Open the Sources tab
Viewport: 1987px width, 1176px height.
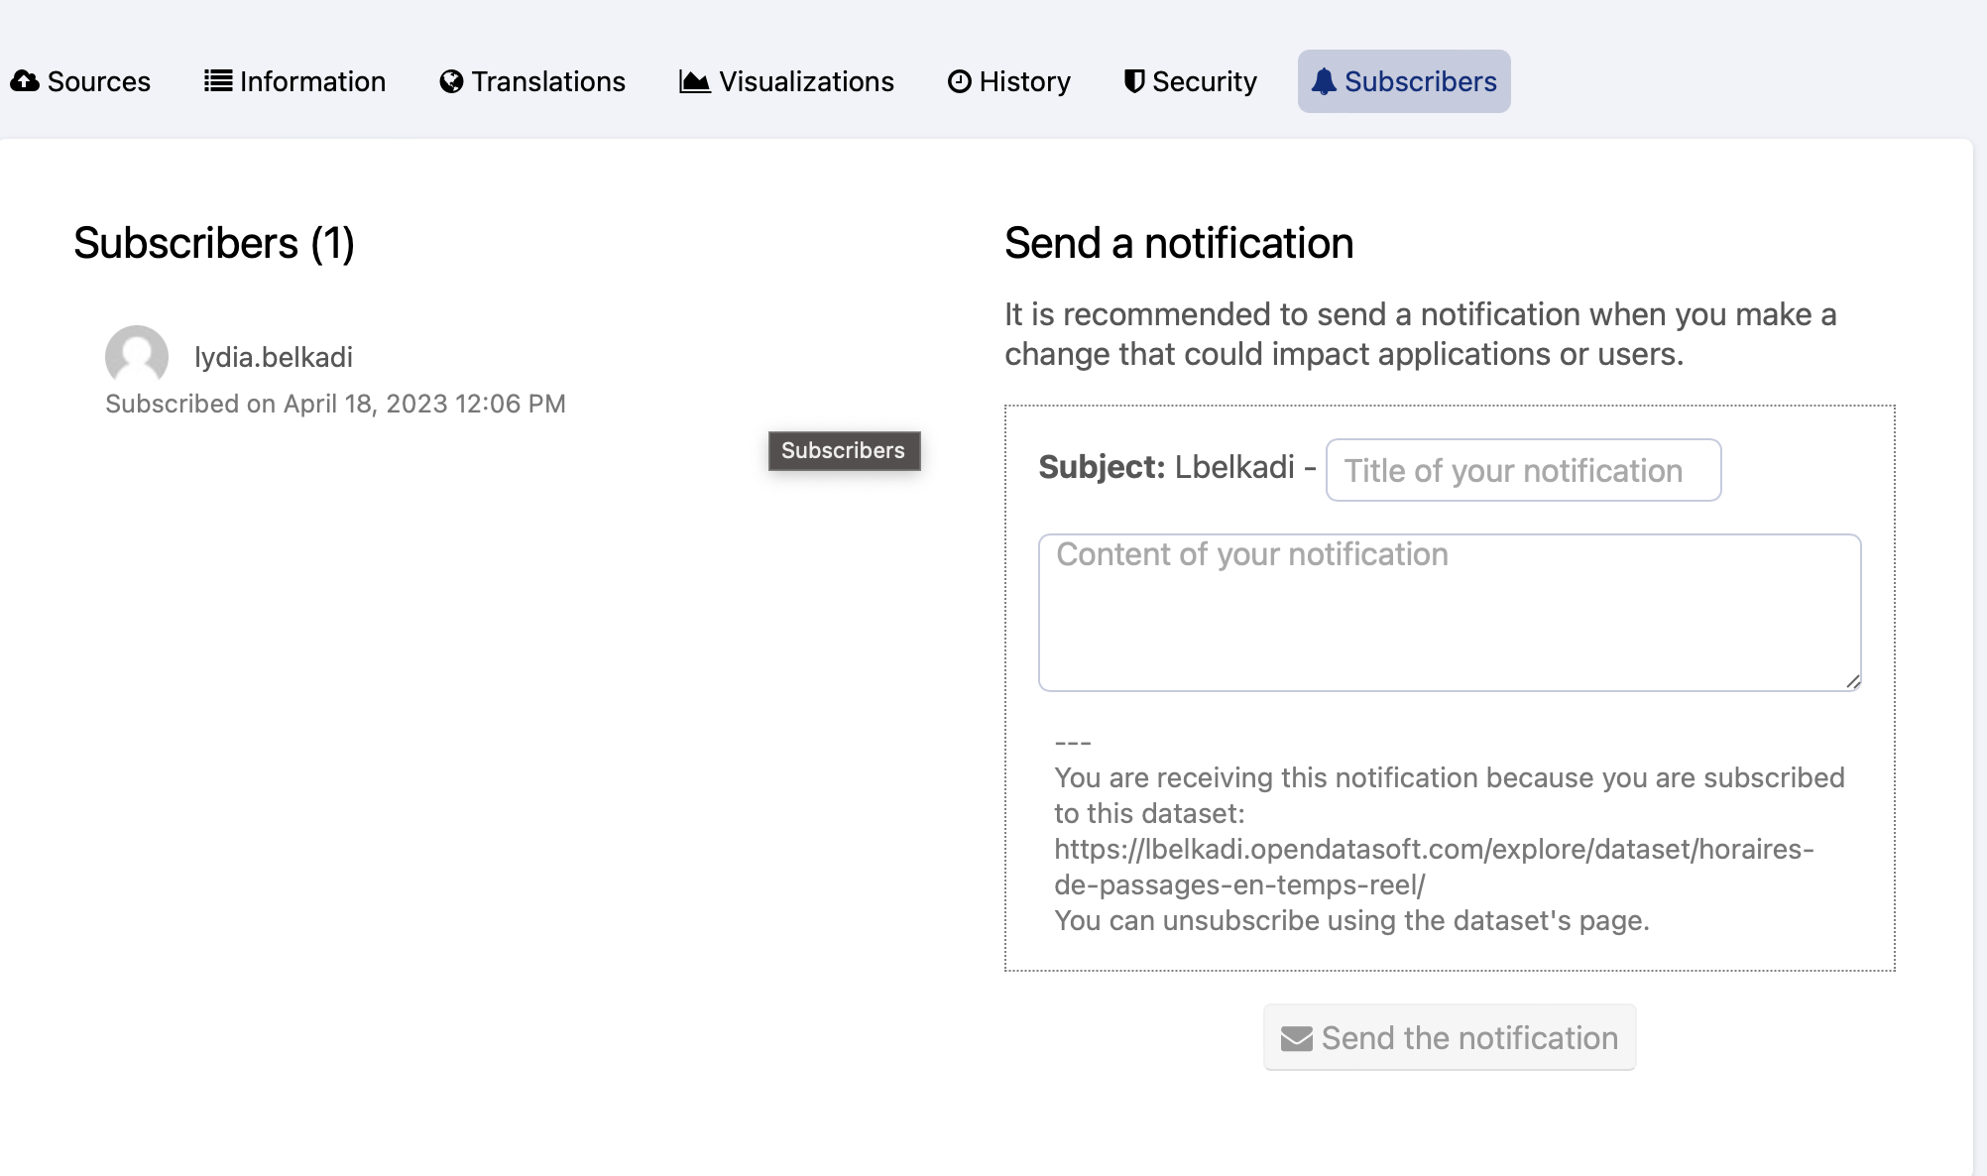point(81,81)
